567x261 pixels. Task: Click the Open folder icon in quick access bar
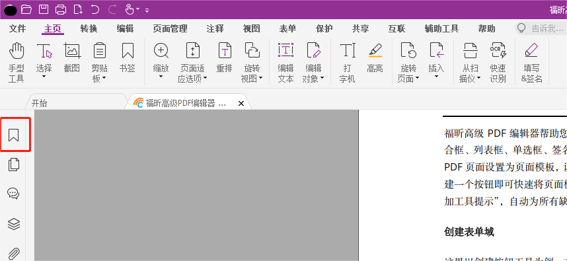26,9
